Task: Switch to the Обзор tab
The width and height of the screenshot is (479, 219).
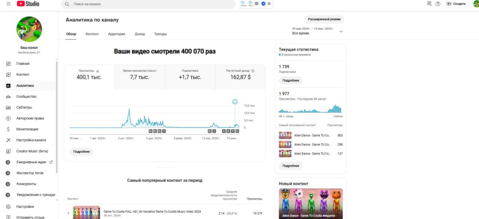Action: pyautogui.click(x=71, y=34)
